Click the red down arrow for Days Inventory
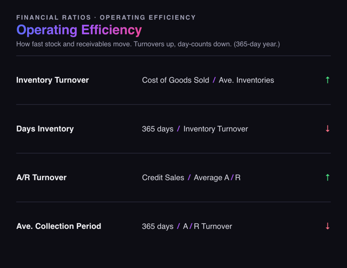 327,129
